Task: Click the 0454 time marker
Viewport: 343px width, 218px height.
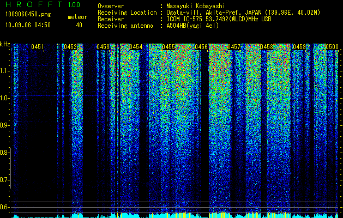Action: coord(136,47)
